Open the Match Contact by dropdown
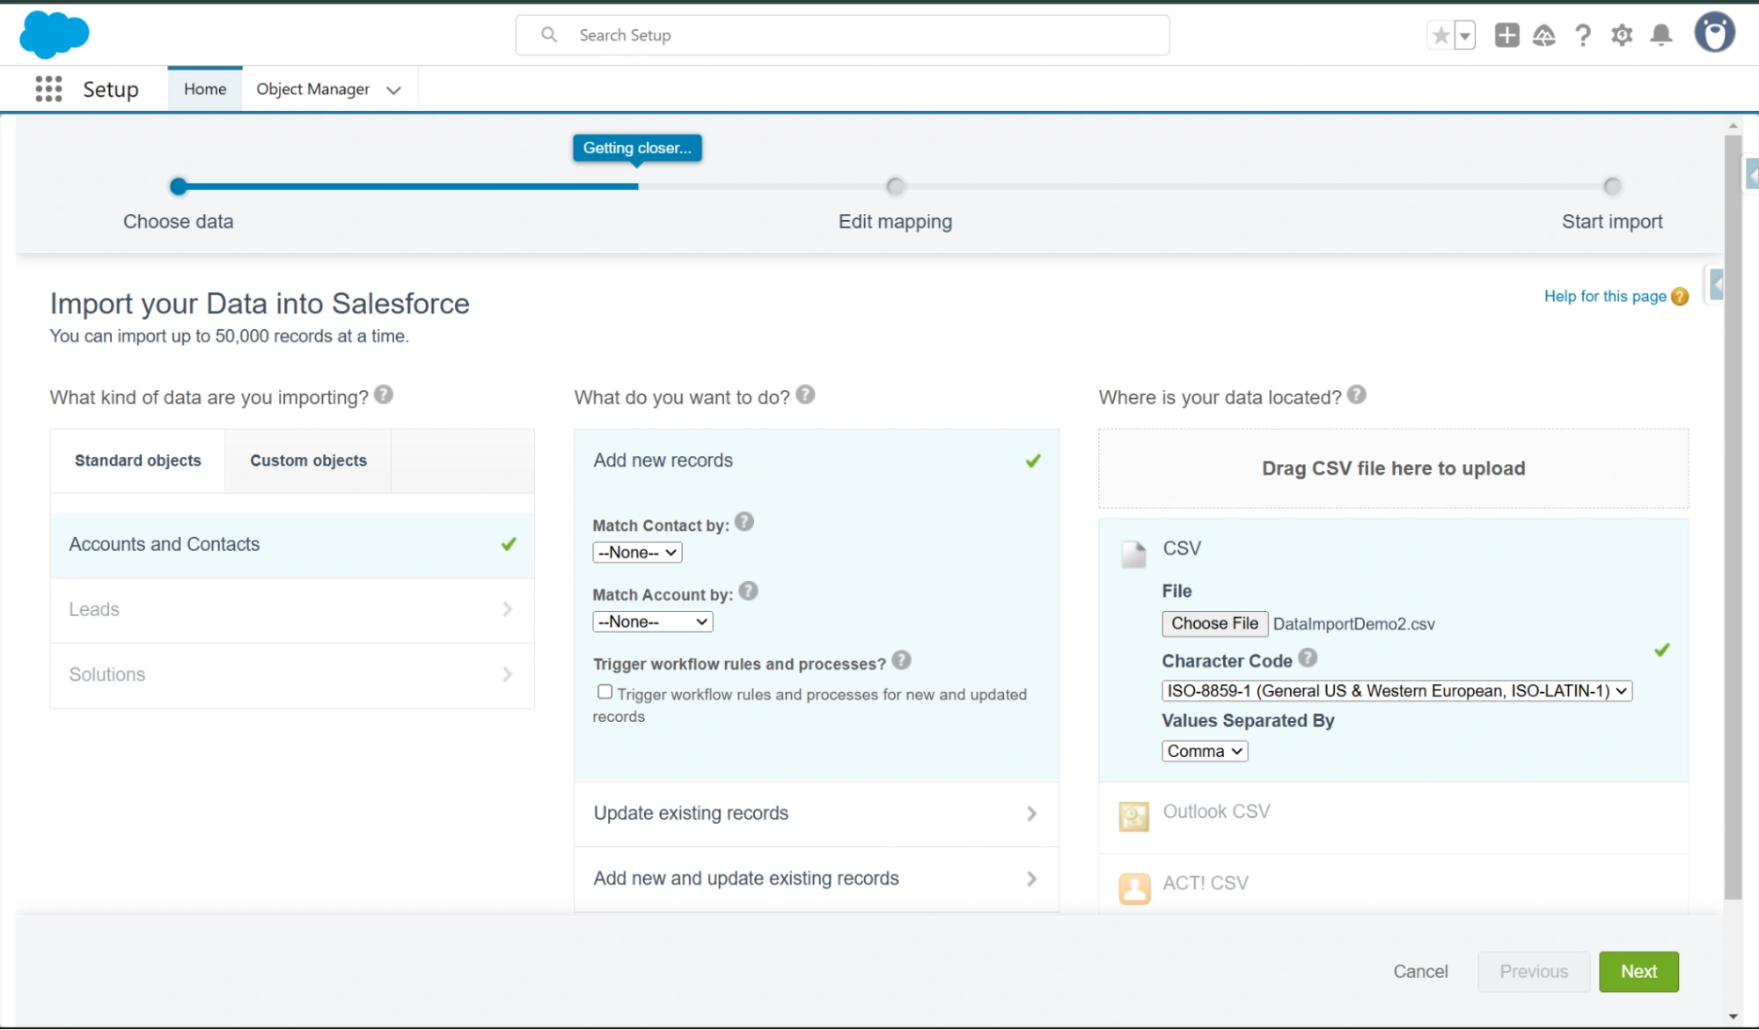Viewport: 1759px width, 1030px height. pos(637,553)
